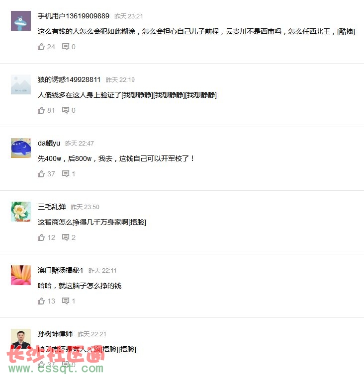Open the username link da鲲yu
The height and width of the screenshot is (381, 364).
tap(49, 143)
